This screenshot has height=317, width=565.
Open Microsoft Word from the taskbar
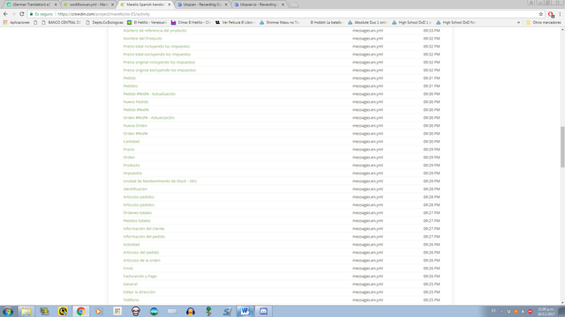pyautogui.click(x=245, y=311)
